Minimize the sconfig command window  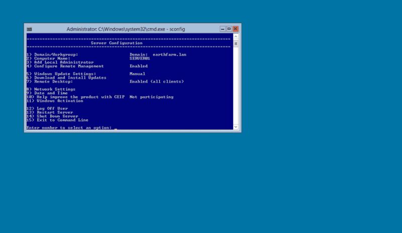pyautogui.click(x=223, y=29)
